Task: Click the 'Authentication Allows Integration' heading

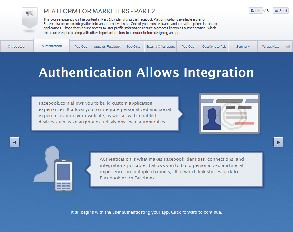Action: tap(146, 72)
